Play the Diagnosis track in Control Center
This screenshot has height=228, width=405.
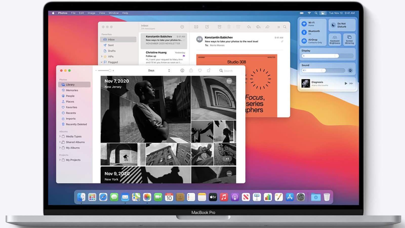tap(346, 83)
